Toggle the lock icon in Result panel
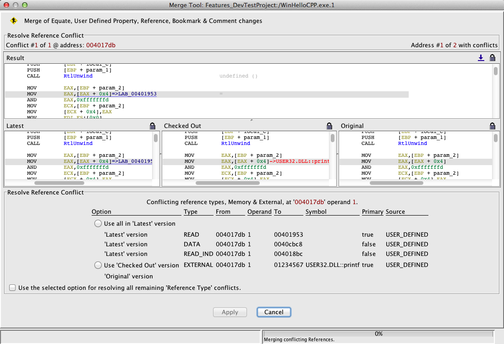Viewport: 504px width, 344px height. coord(493,58)
